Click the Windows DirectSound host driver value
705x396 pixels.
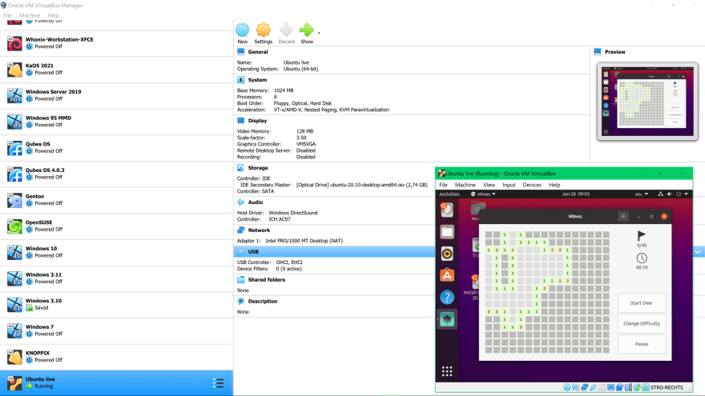tap(293, 213)
